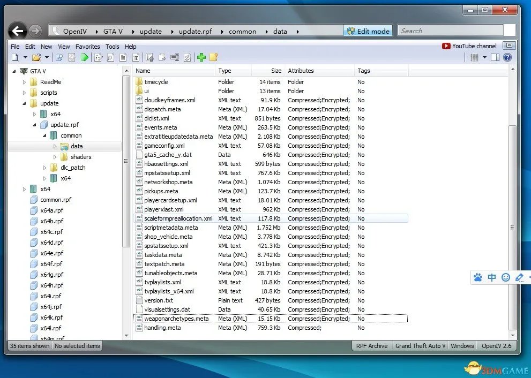Image resolution: width=531 pixels, height=378 pixels.
Task: Open the view style dropdown arrow
Action: pos(484,57)
